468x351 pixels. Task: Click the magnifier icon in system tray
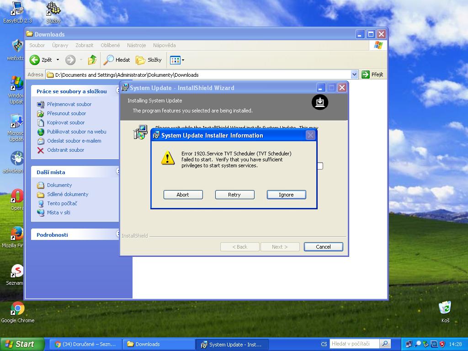pos(417,344)
